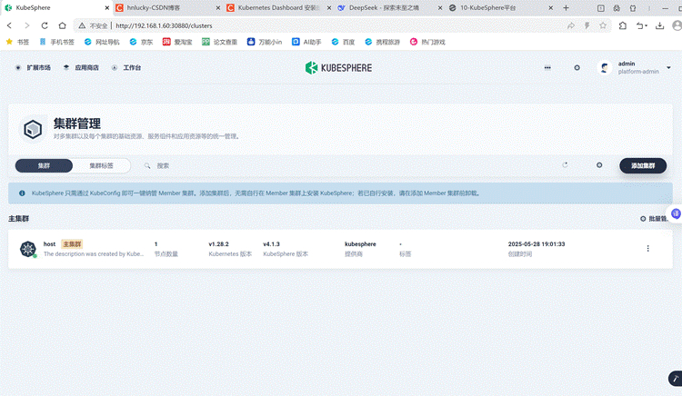Open the 携程旅游 bookmark
This screenshot has height=396, width=682.
(382, 42)
